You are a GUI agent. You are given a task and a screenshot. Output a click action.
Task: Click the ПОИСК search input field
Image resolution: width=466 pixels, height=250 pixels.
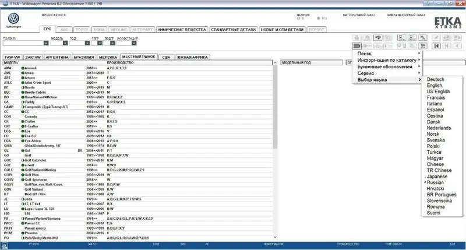[23, 43]
